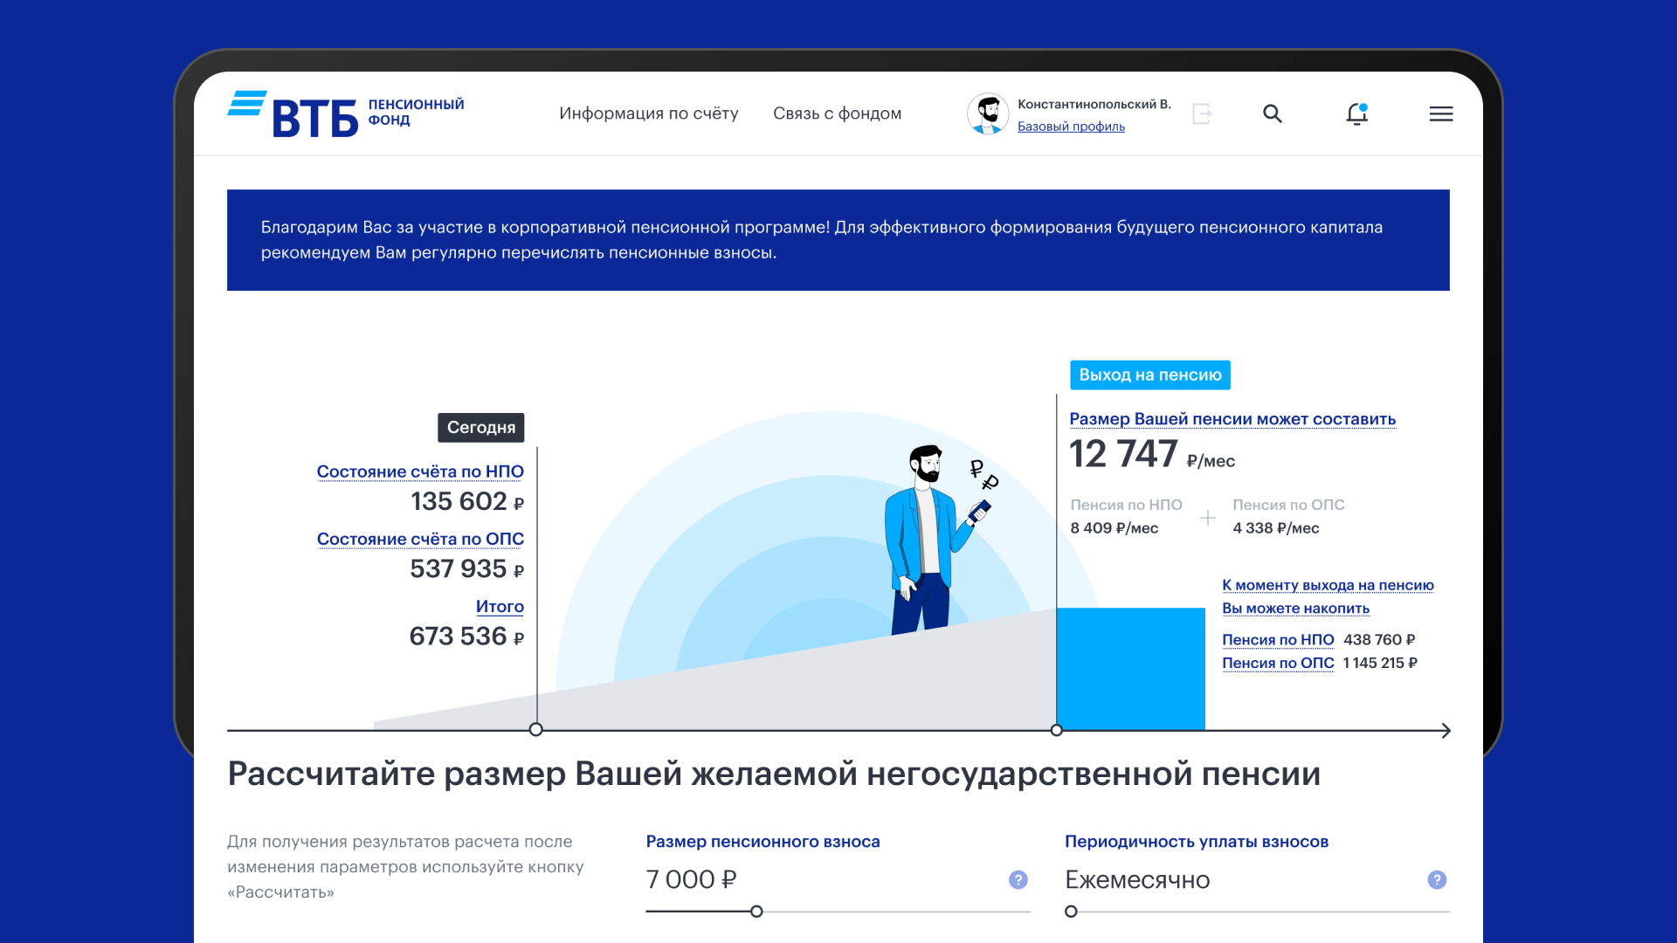Open "Размер Вашей пенсии может составить" link
This screenshot has width=1677, height=943.
tap(1232, 419)
